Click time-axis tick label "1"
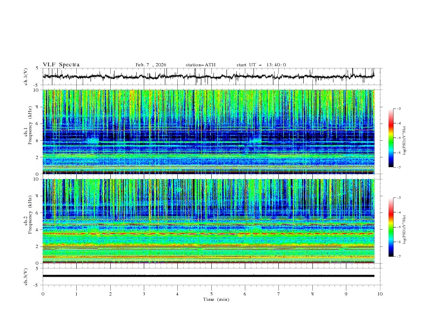Image resolution: width=428 pixels, height=330 pixels. coord(76,294)
